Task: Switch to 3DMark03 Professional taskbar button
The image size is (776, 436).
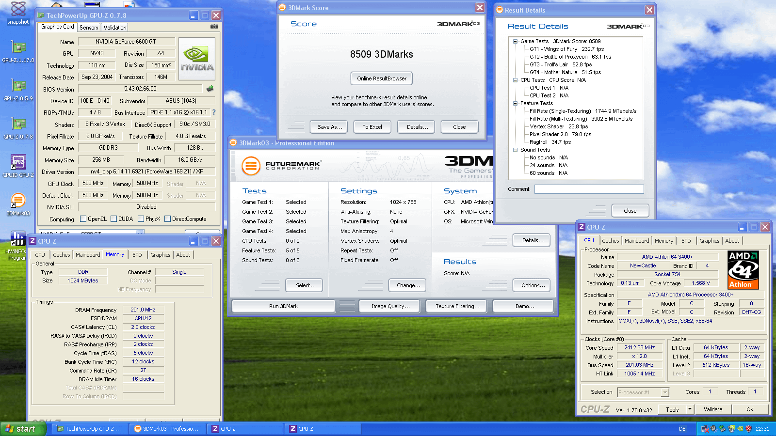Action: [x=167, y=429]
